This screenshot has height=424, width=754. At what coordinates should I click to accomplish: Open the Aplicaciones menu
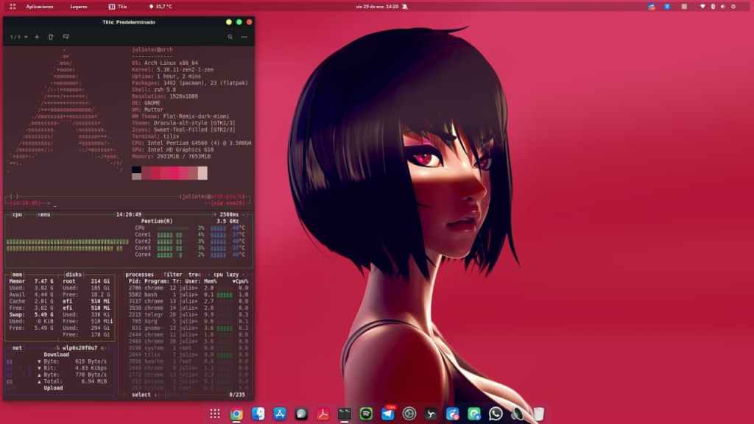click(x=39, y=6)
